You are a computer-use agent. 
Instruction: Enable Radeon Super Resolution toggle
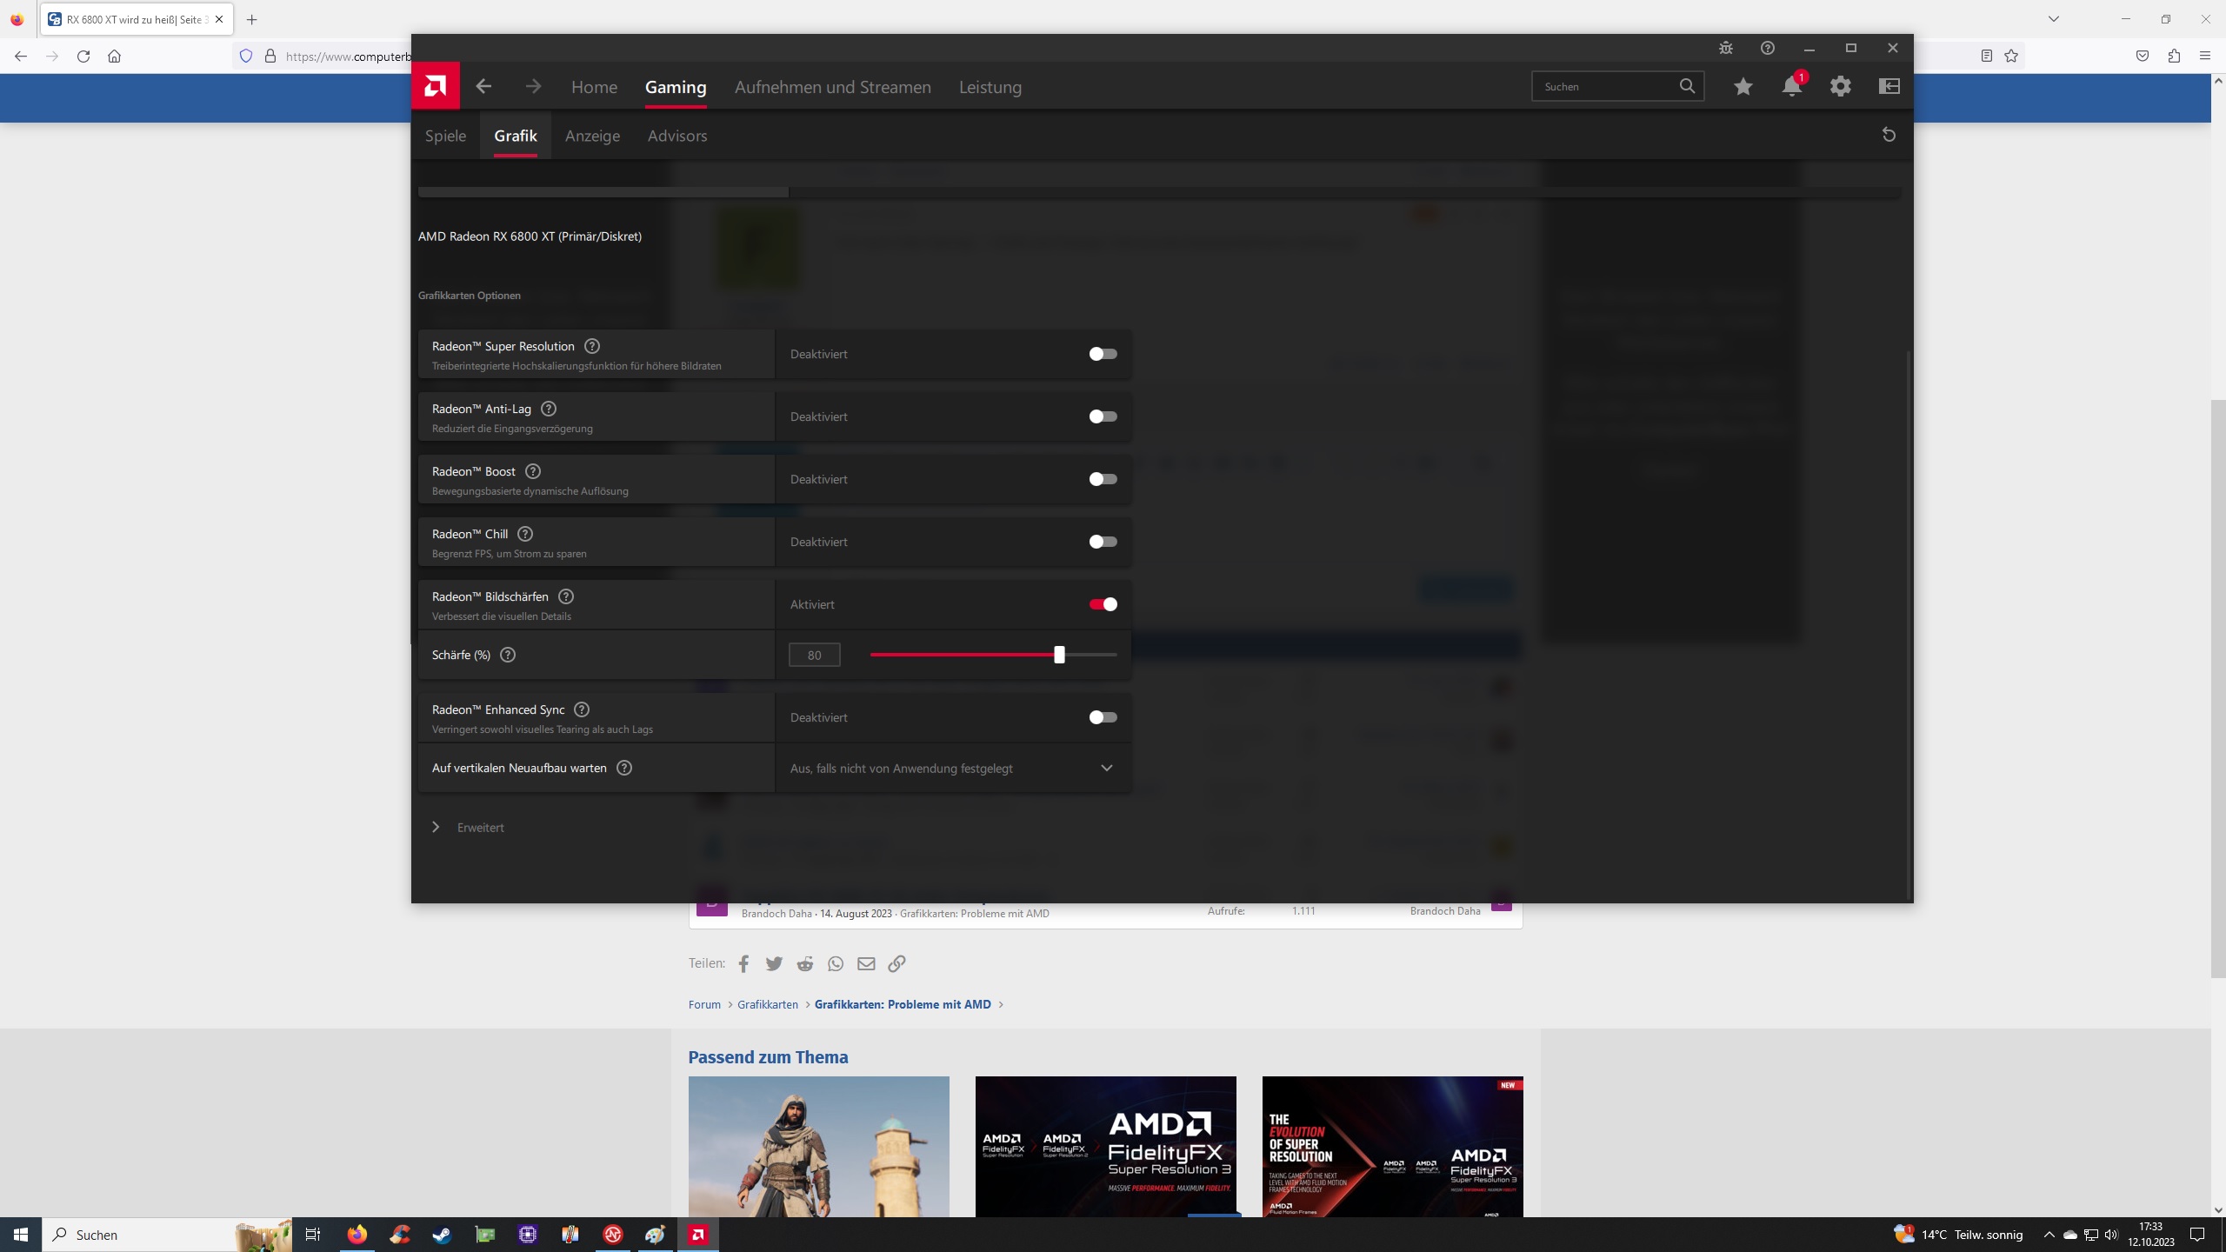click(x=1103, y=354)
